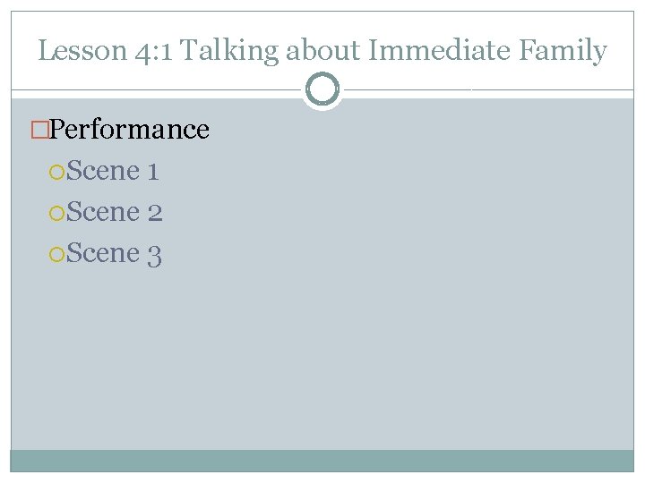Click the red square bullet beside Performance
This screenshot has width=645, height=483.
[40, 130]
